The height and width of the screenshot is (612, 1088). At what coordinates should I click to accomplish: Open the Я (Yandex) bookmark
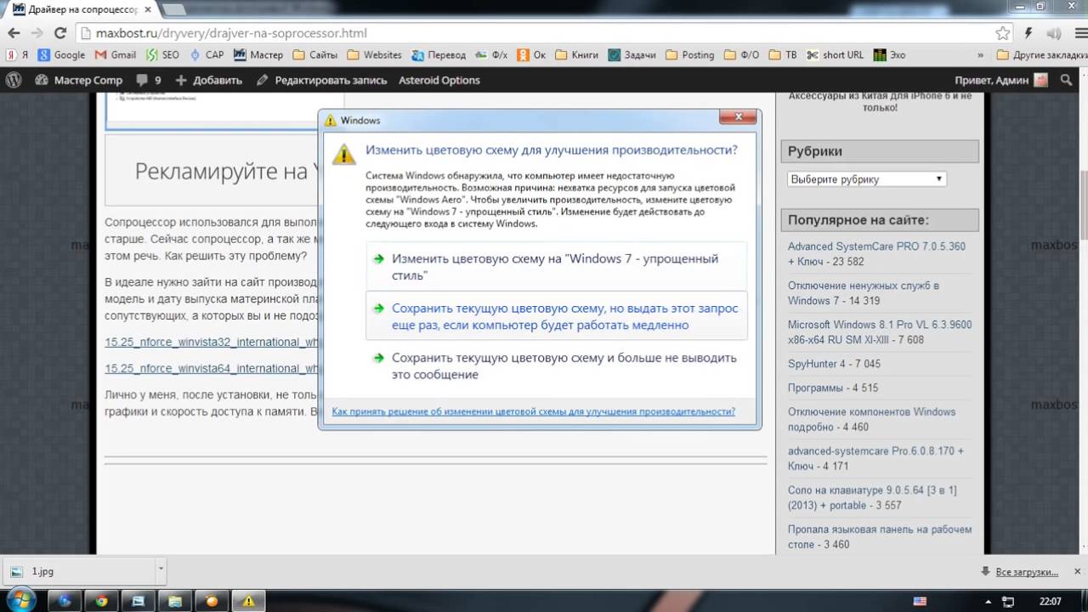[17, 54]
